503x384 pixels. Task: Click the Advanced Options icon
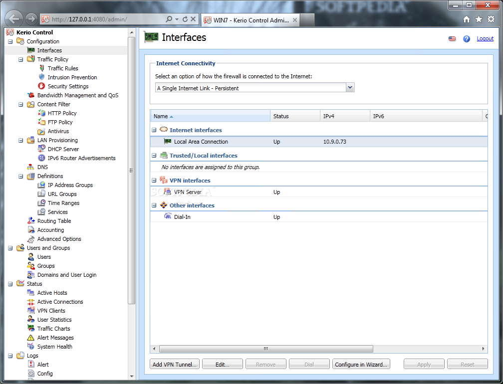coord(31,239)
